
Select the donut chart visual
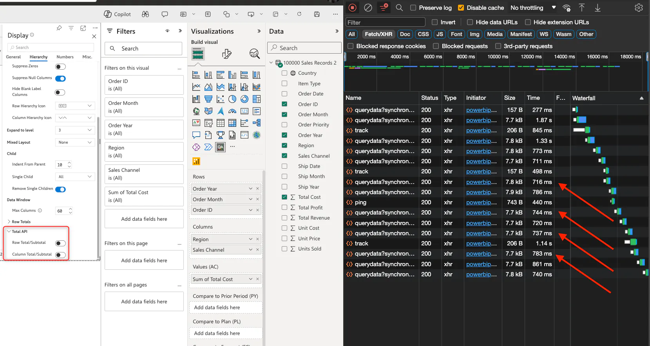pyautogui.click(x=244, y=99)
